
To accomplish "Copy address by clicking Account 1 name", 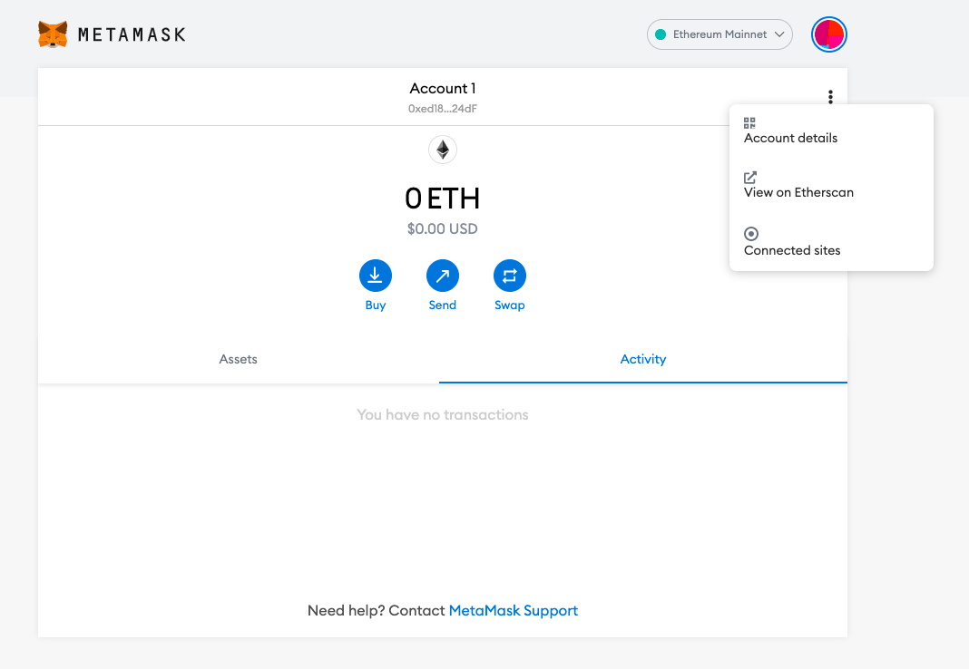I will (x=443, y=88).
